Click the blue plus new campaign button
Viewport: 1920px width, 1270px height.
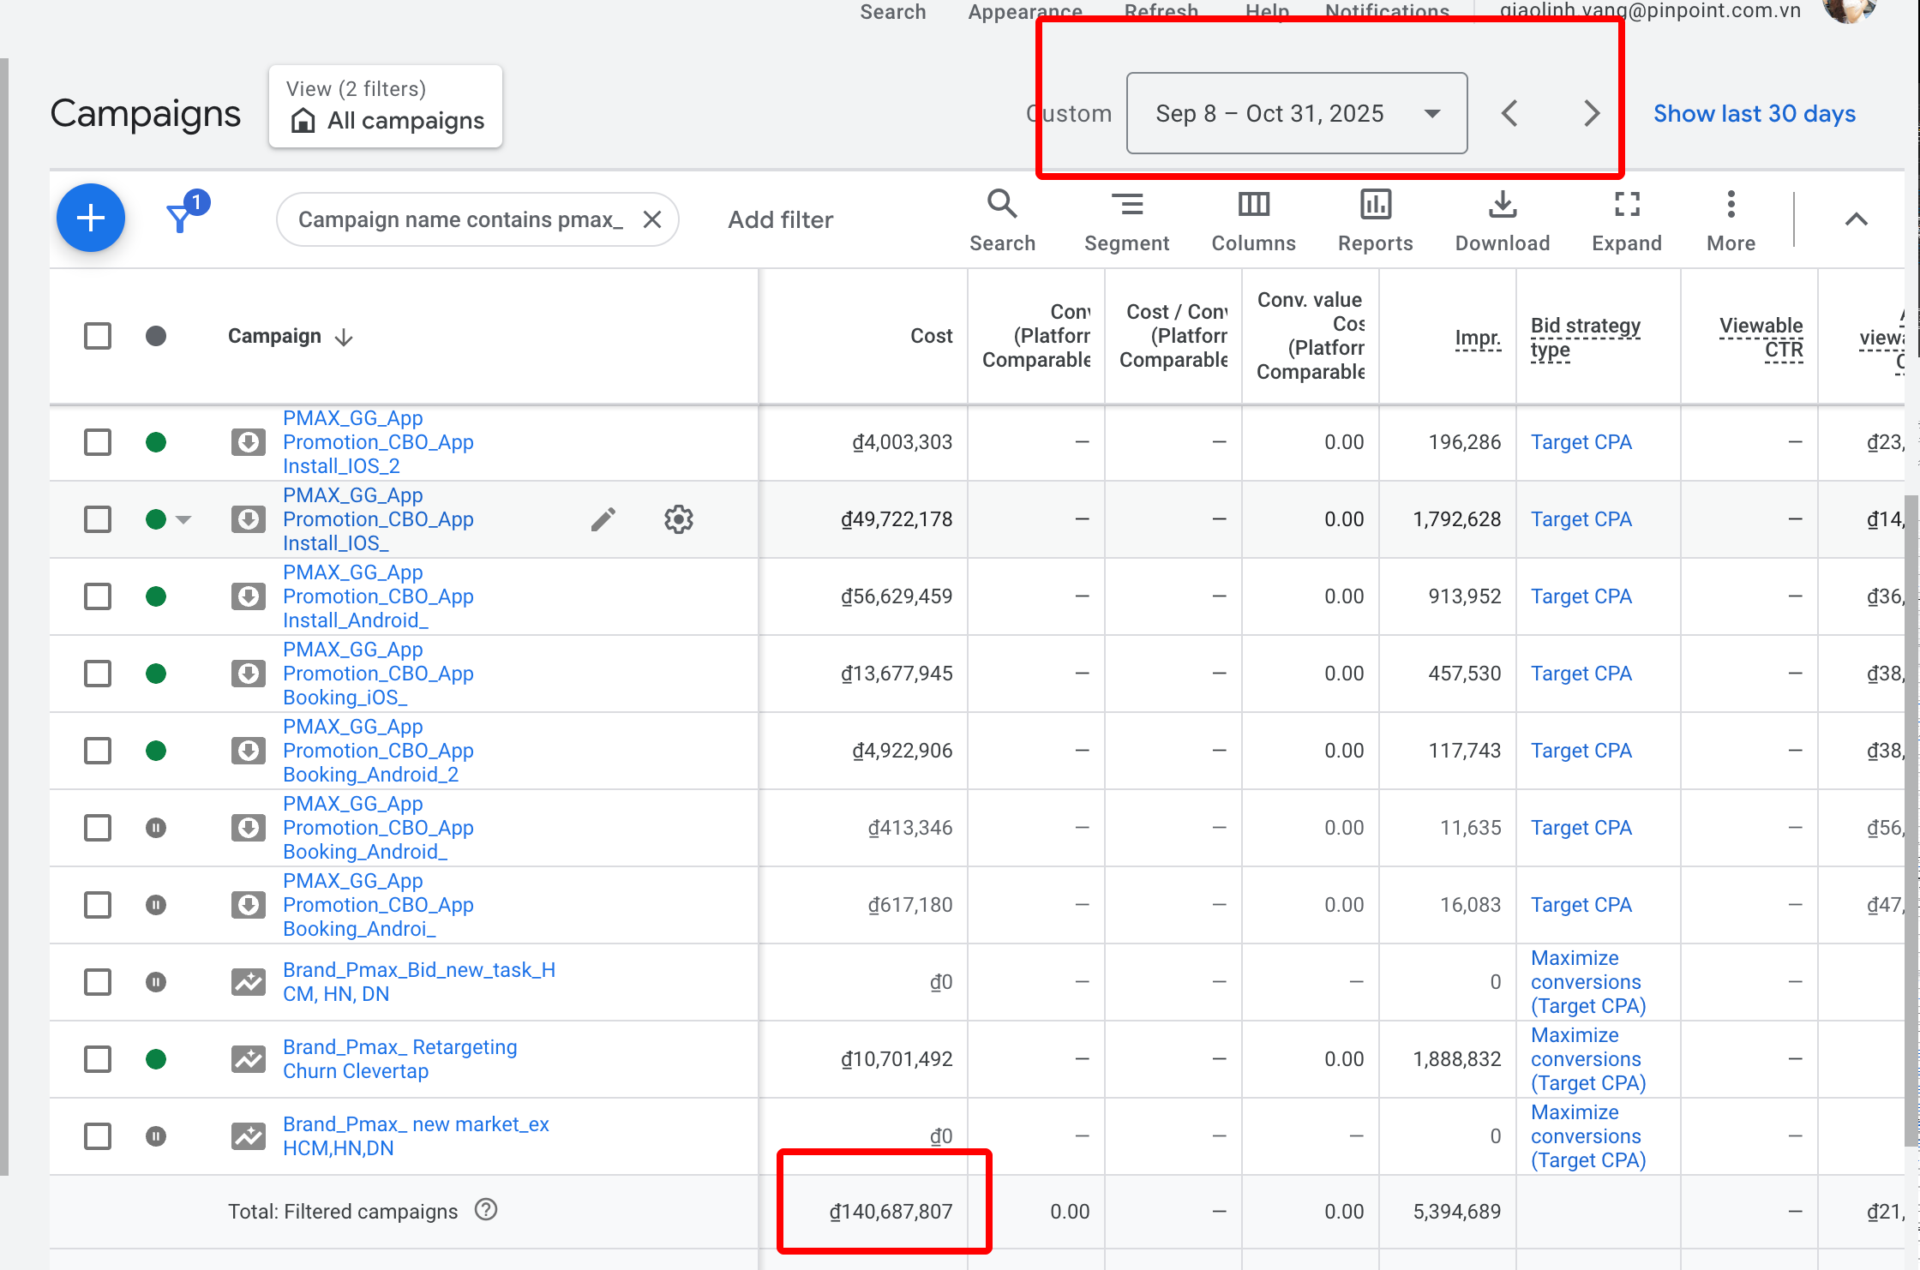click(91, 218)
